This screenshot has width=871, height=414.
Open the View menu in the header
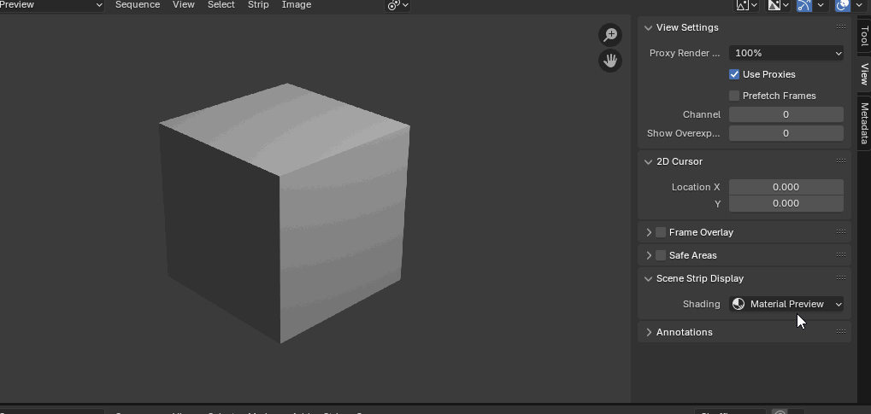pos(183,5)
